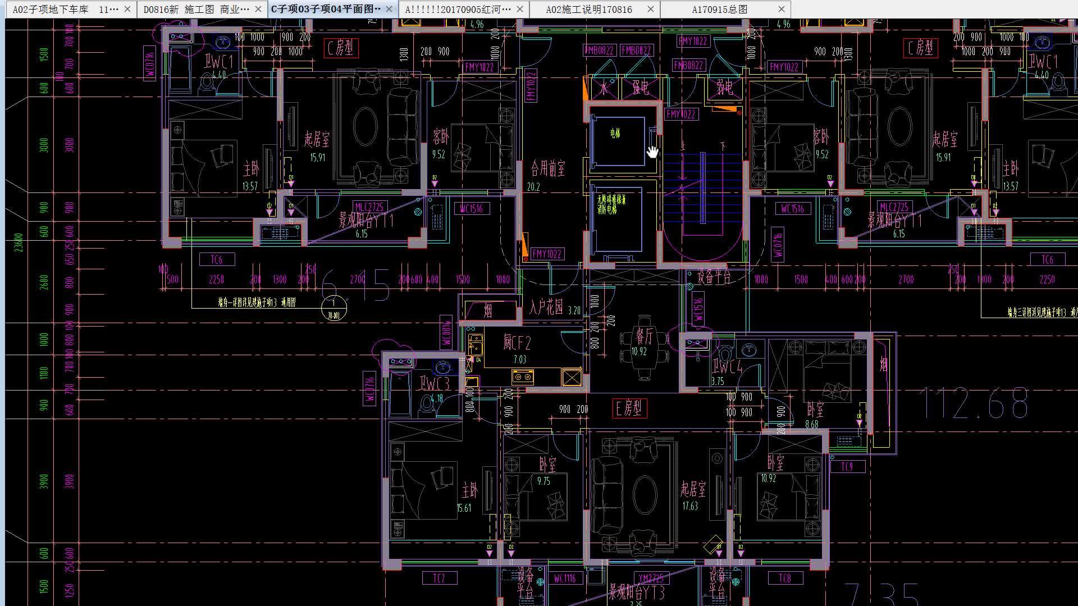Open the D0816新 施工图 商业 tab

(195, 10)
